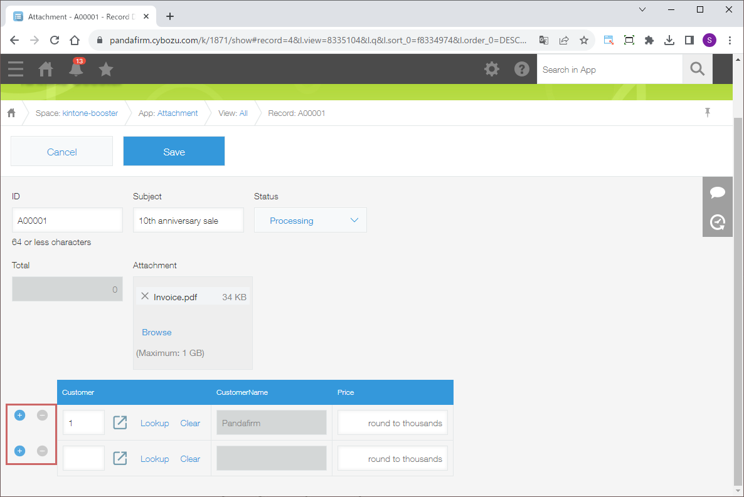Click Lookup in the second customer row
The image size is (744, 497).
click(x=154, y=459)
